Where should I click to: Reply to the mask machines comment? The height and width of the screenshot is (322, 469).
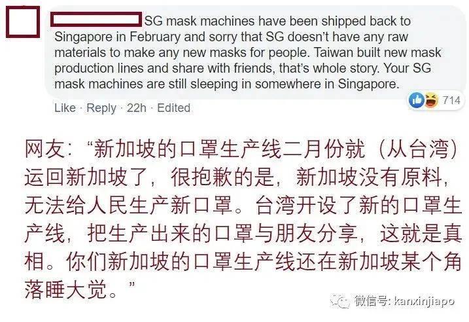[101, 108]
